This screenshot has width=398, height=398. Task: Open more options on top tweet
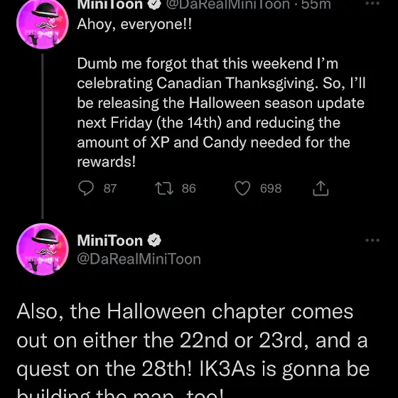tap(372, 4)
